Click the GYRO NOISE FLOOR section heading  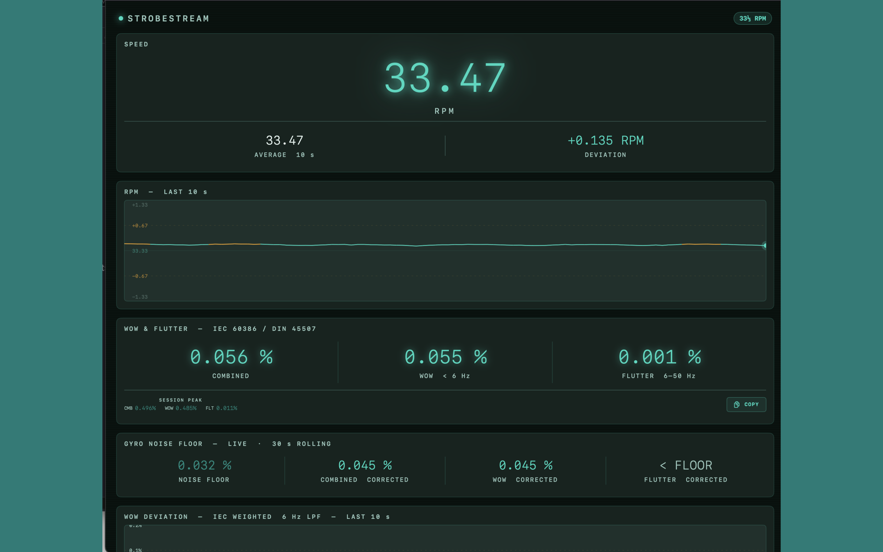(x=228, y=444)
